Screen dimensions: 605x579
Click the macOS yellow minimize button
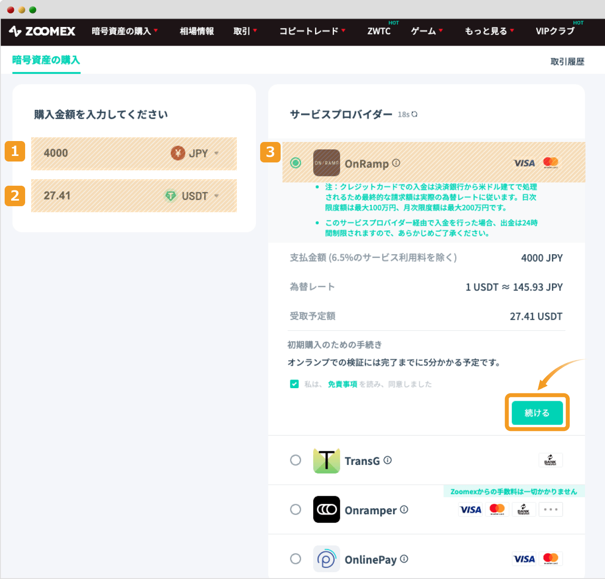point(21,10)
